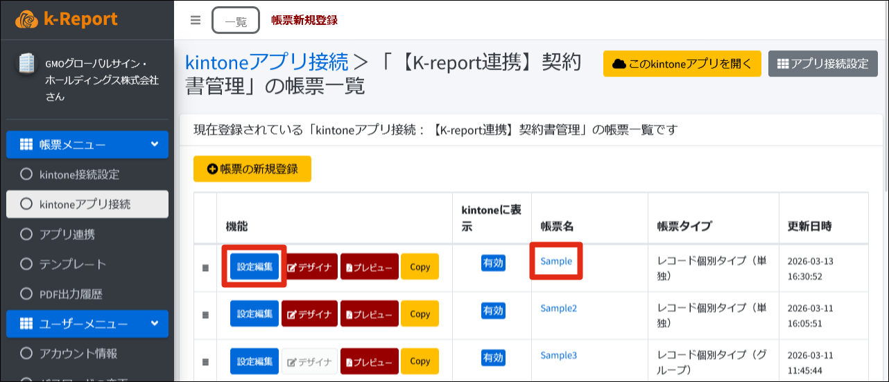Preview the Sample2 report
Screen dimensions: 889x382
click(x=369, y=314)
